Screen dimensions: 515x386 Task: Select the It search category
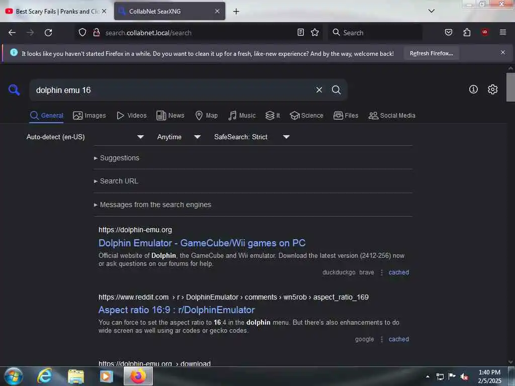click(273, 116)
